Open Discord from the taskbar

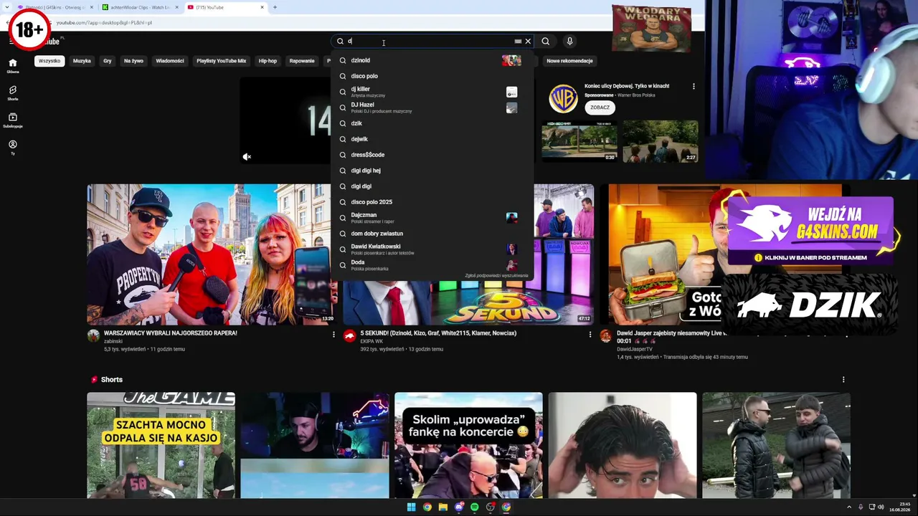click(x=459, y=507)
